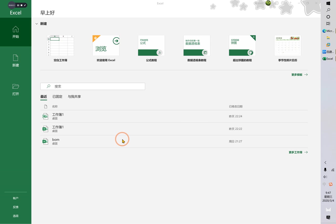Focus the 搜索 search box
The width and height of the screenshot is (336, 224).
pos(93,86)
